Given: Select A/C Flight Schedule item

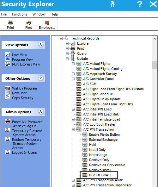Looking at the screenshot, I should tap(98, 94).
